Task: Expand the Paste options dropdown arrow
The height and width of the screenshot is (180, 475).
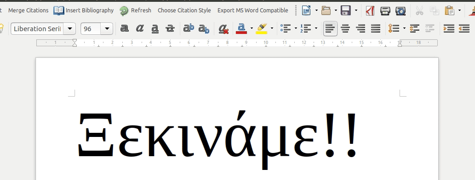Action: tap(459, 11)
